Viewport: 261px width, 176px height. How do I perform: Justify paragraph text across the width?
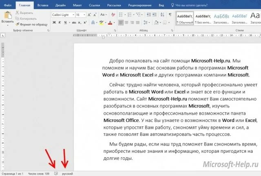tap(138, 22)
